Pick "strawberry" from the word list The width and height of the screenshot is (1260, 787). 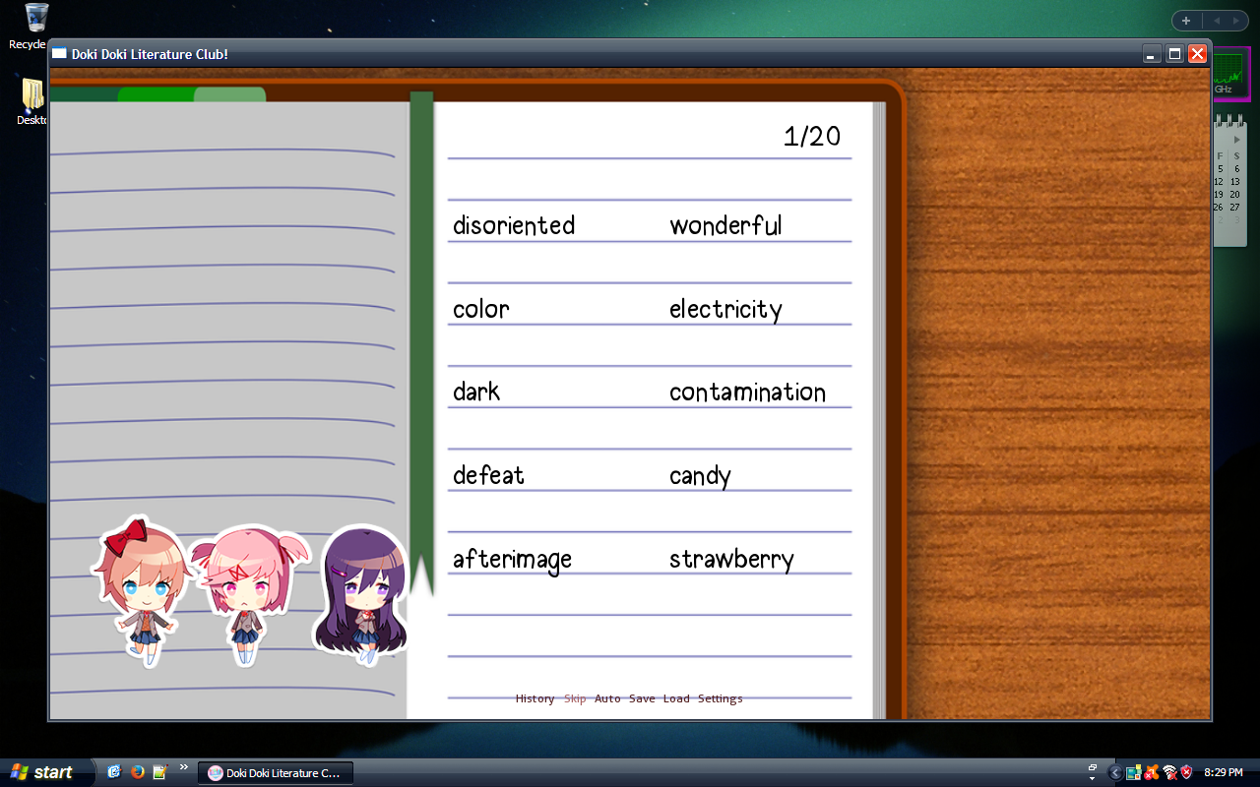(731, 559)
